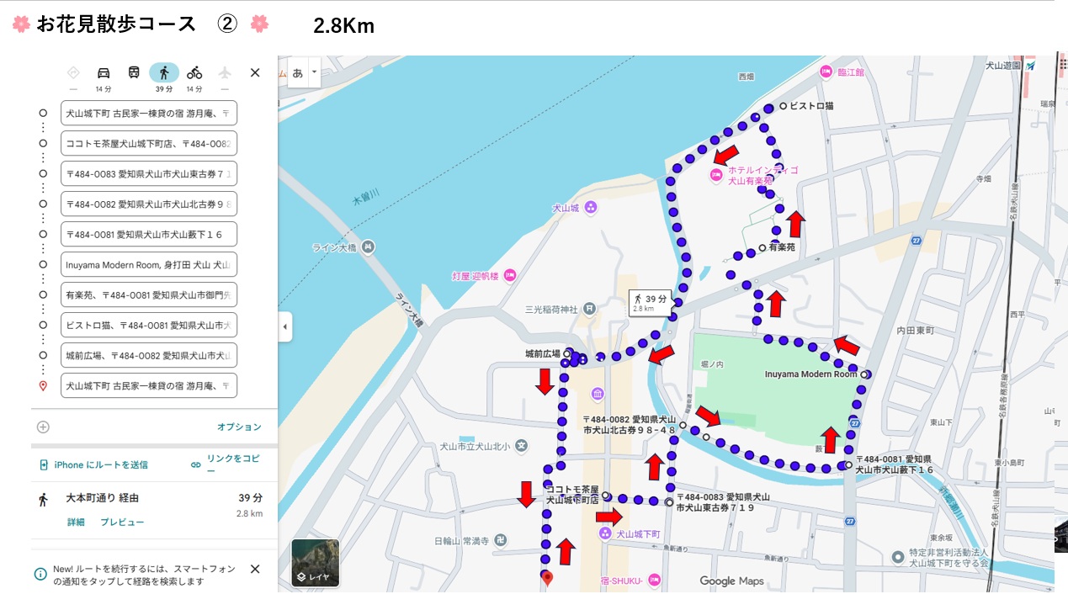
Task: Open the オプション route options
Action: click(x=239, y=427)
